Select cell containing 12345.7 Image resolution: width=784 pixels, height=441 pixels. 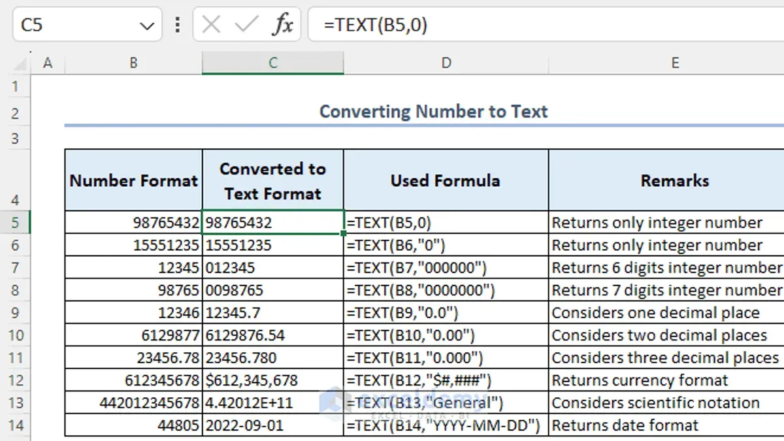point(273,313)
